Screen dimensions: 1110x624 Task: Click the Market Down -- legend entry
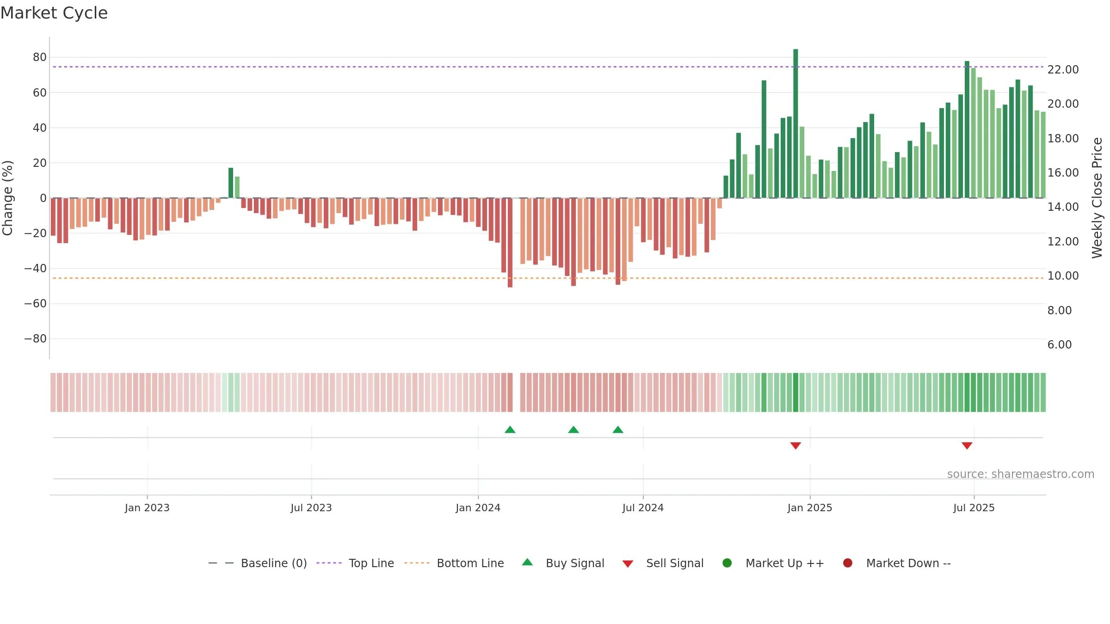click(x=897, y=563)
